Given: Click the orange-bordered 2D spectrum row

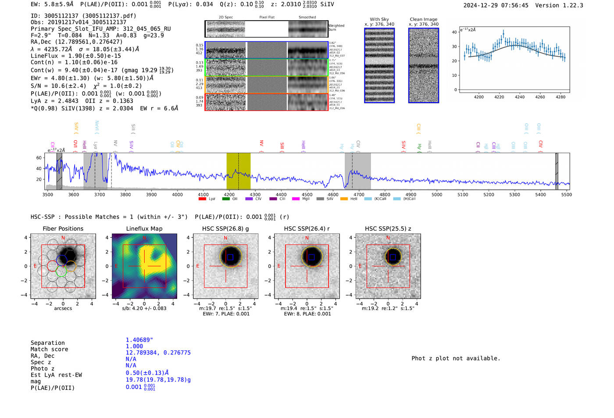Looking at the screenshot, I should [x=267, y=85].
